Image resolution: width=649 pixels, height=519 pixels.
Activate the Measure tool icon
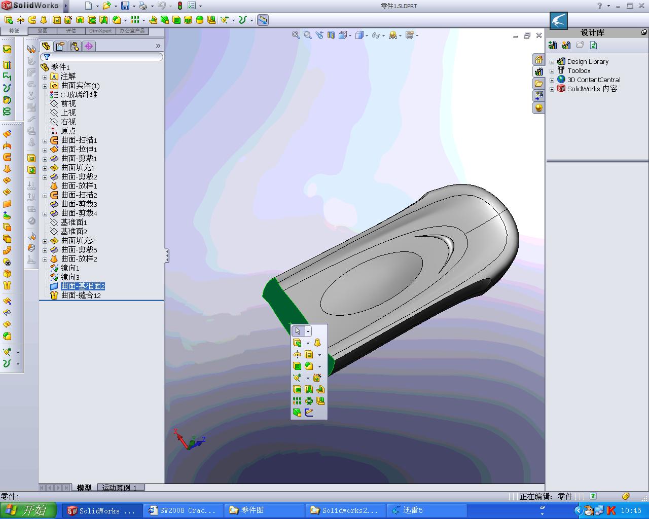point(263,20)
